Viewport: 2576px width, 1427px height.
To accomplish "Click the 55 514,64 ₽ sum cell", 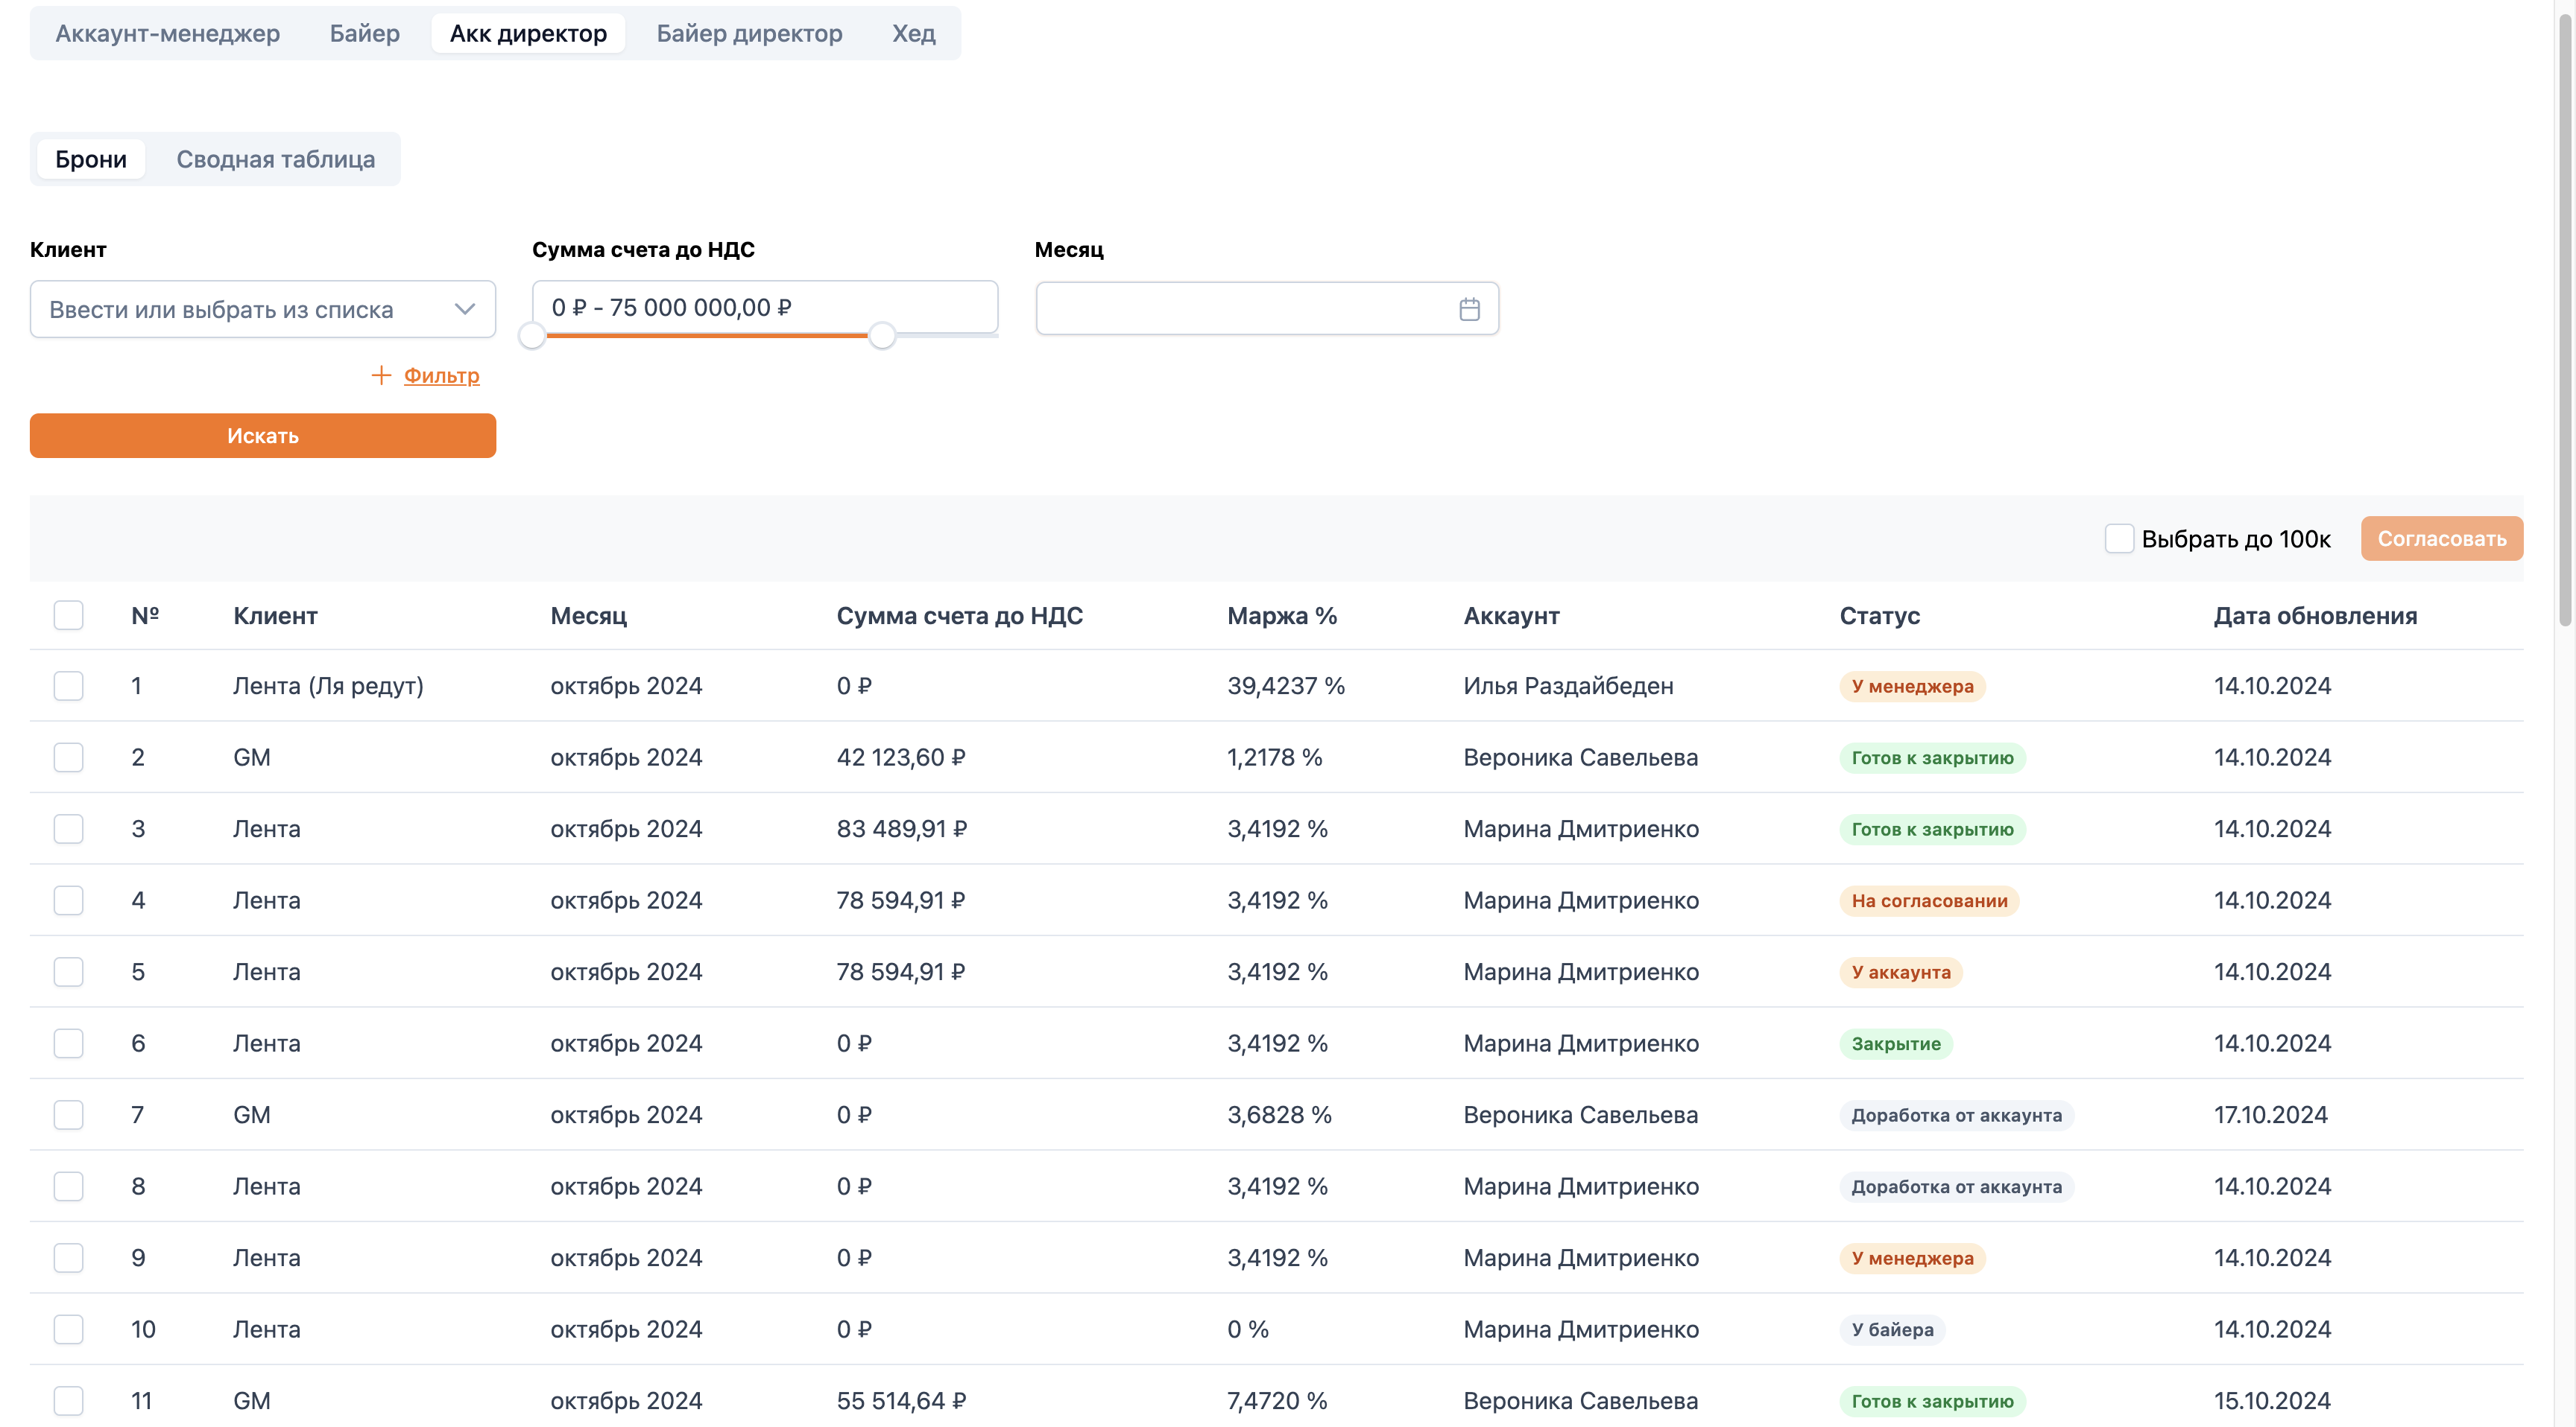I will click(x=901, y=1400).
